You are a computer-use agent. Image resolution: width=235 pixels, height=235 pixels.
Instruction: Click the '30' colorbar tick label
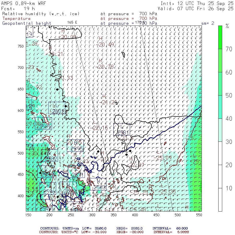(x=229, y=142)
